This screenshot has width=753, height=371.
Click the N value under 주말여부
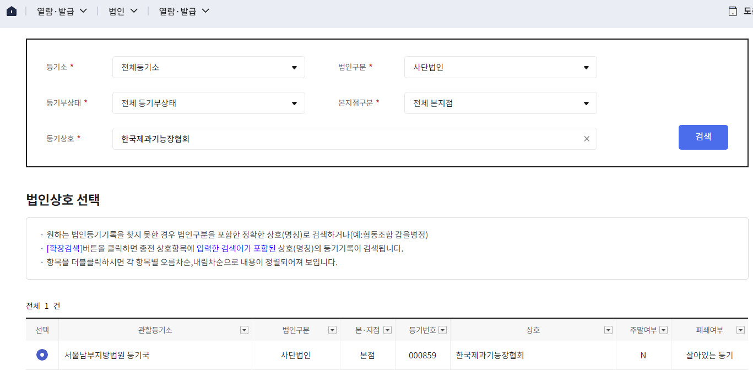[x=643, y=356]
